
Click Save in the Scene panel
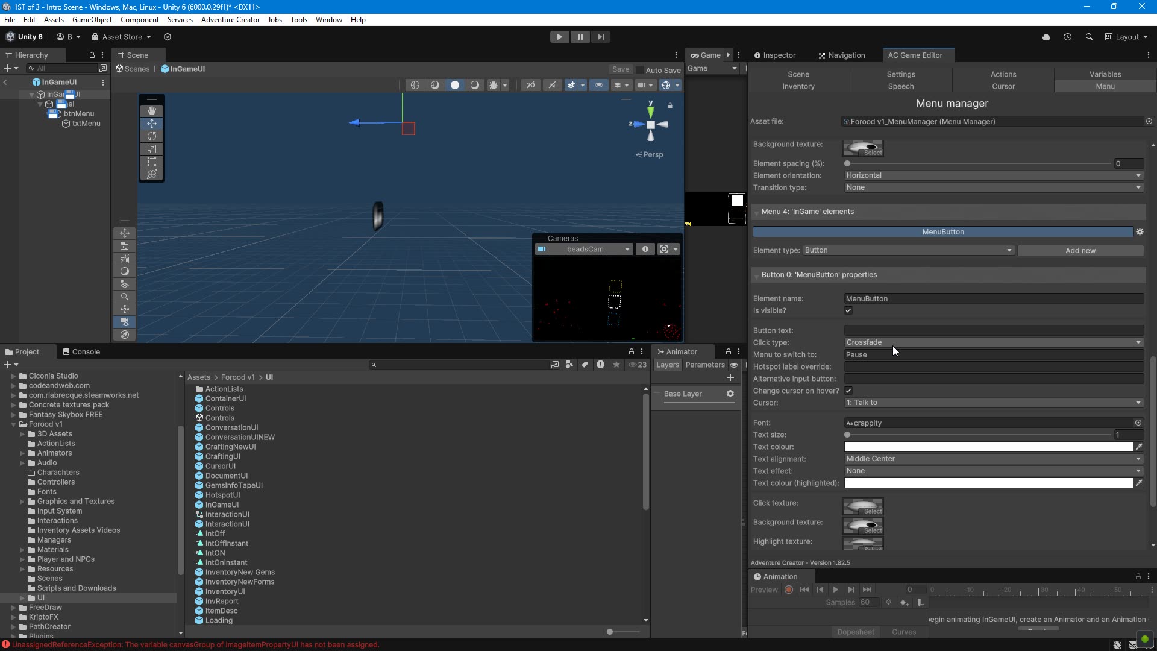pos(620,69)
